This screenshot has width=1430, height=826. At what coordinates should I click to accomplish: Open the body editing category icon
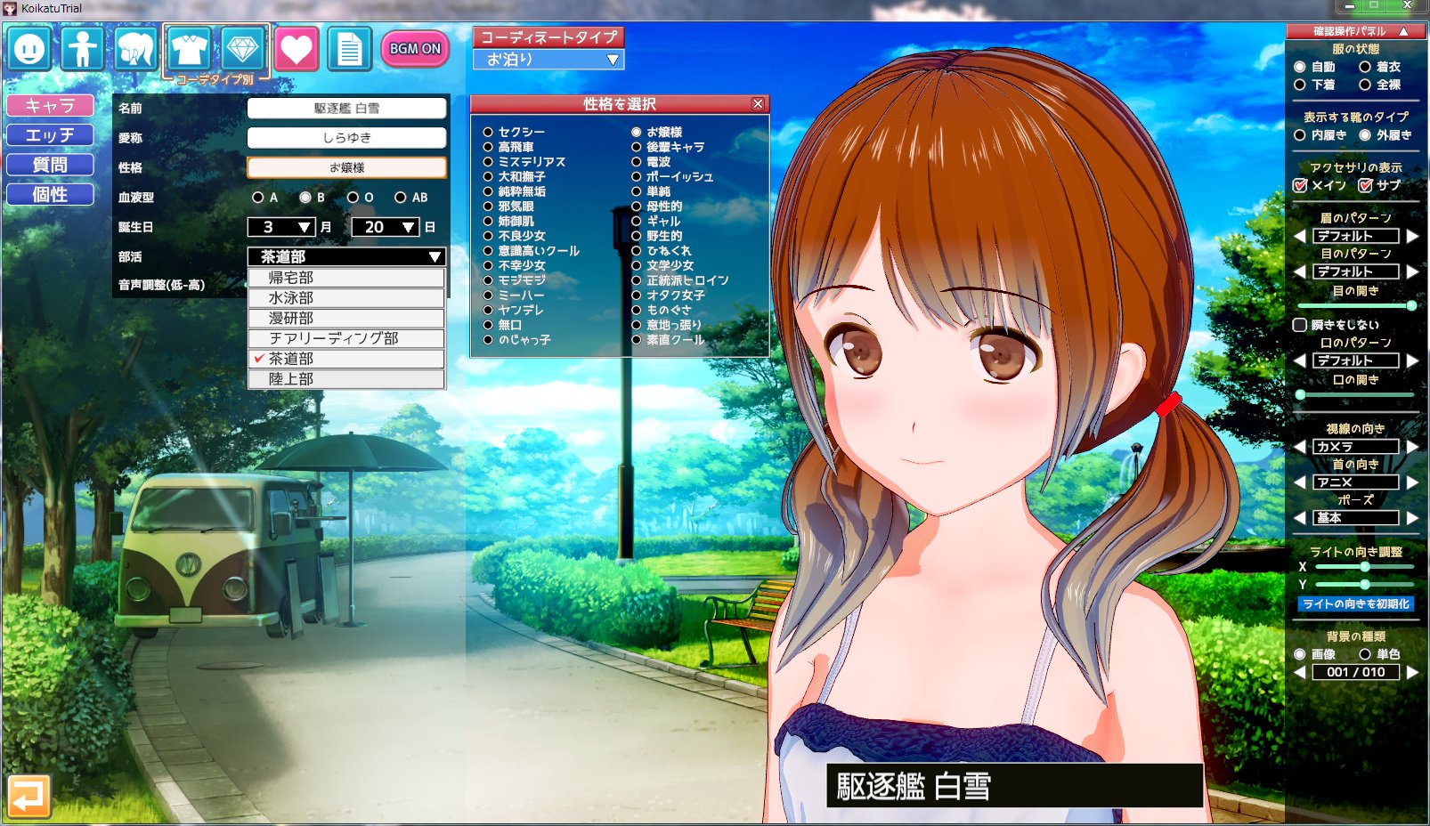pyautogui.click(x=82, y=49)
